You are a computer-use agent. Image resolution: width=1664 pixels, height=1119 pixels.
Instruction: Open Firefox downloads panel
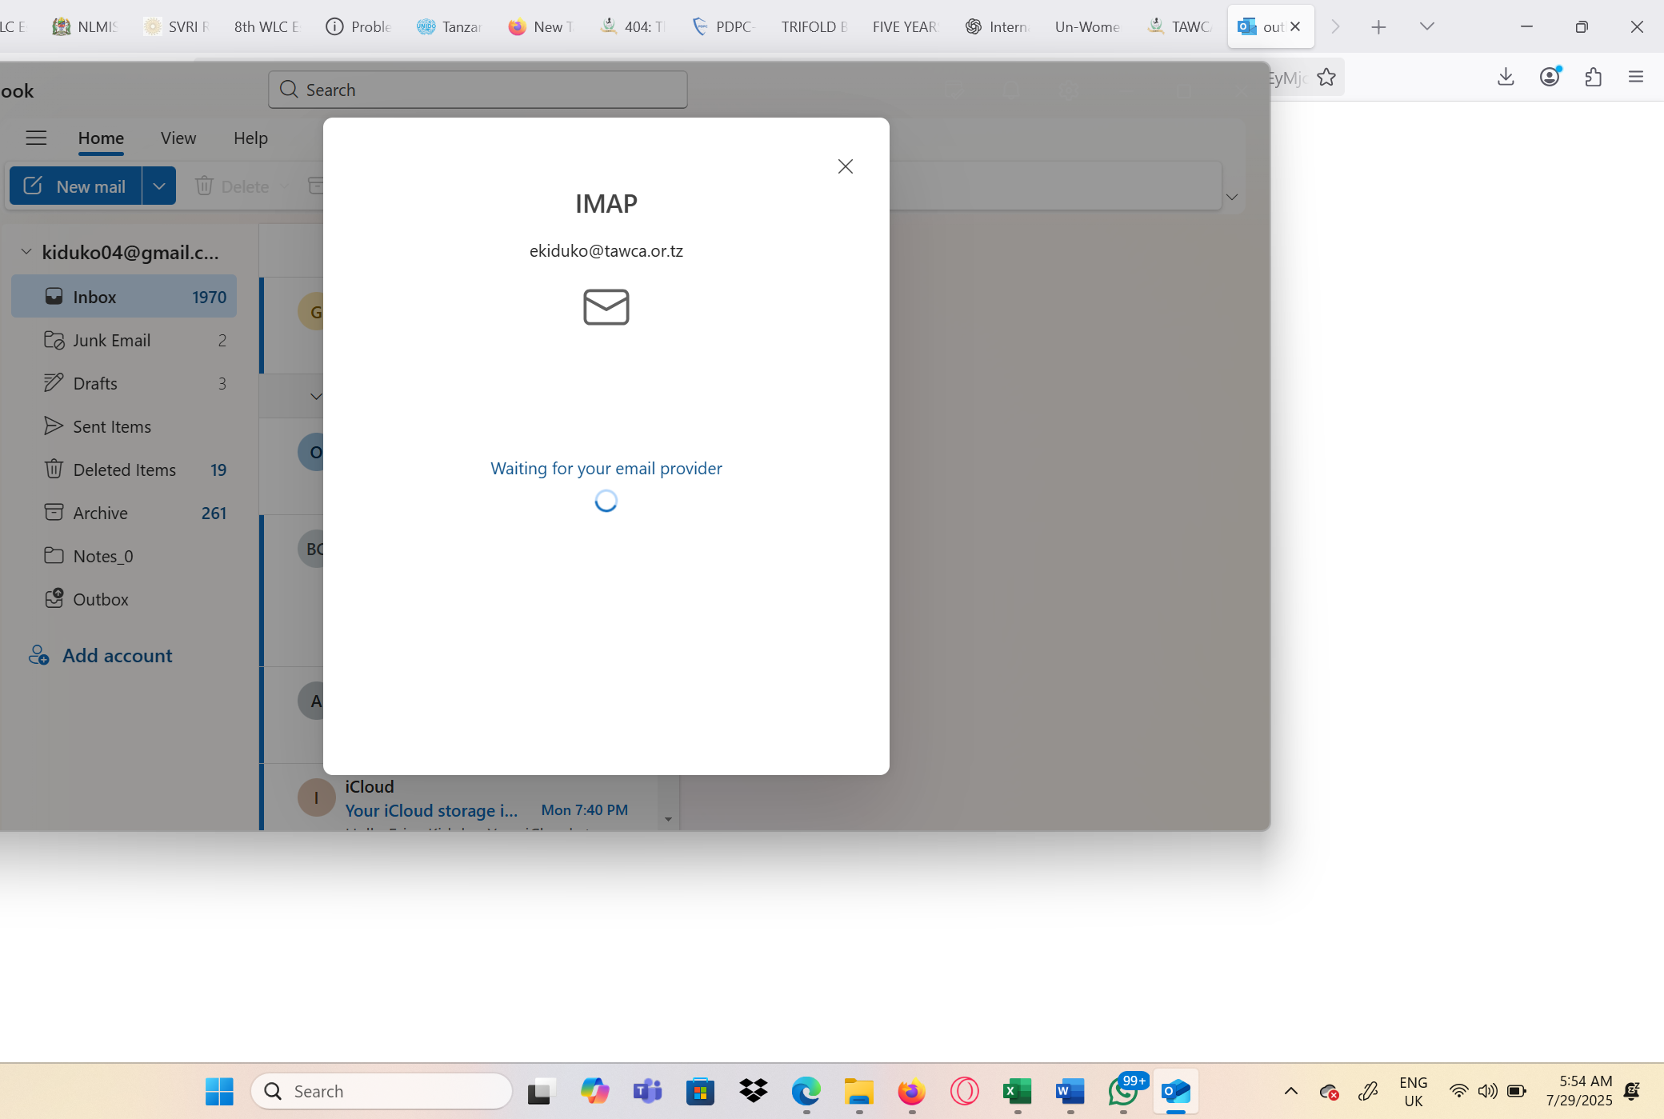[1506, 77]
